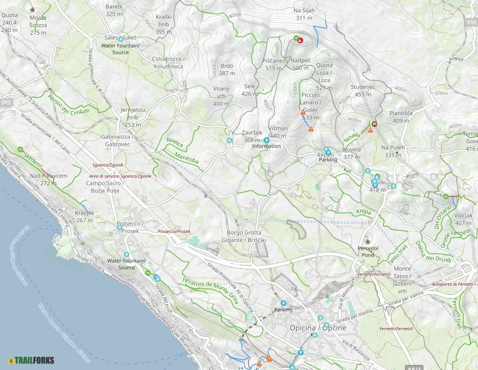Click the Repen Parking P icon
The height and width of the screenshot is (370, 478).
click(x=328, y=153)
